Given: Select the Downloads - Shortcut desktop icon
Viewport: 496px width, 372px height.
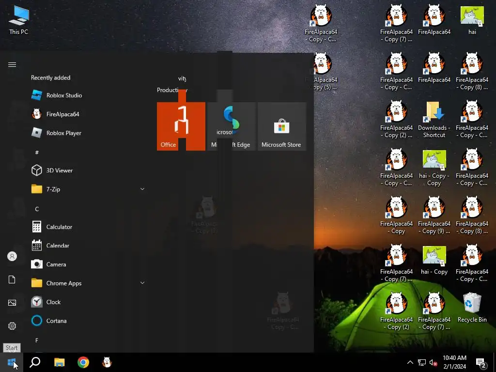Looking at the screenshot, I should coord(434,120).
